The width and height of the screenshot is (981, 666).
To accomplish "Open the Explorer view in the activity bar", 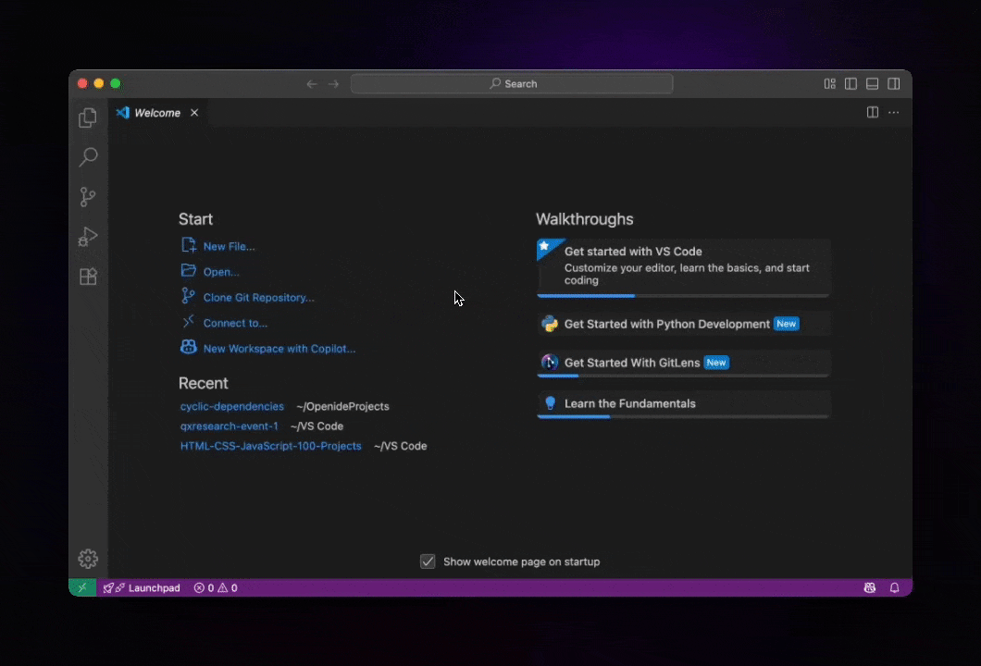I will pos(88,117).
